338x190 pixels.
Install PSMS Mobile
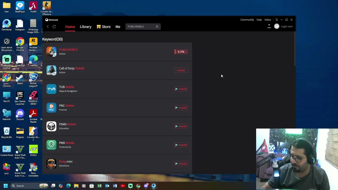pyautogui.click(x=181, y=126)
